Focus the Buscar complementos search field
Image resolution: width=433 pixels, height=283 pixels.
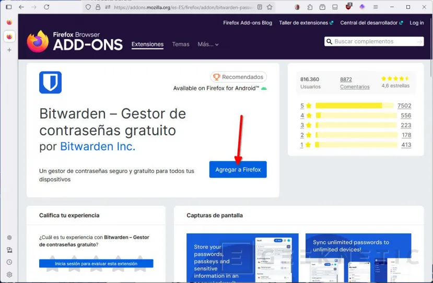[x=373, y=41]
